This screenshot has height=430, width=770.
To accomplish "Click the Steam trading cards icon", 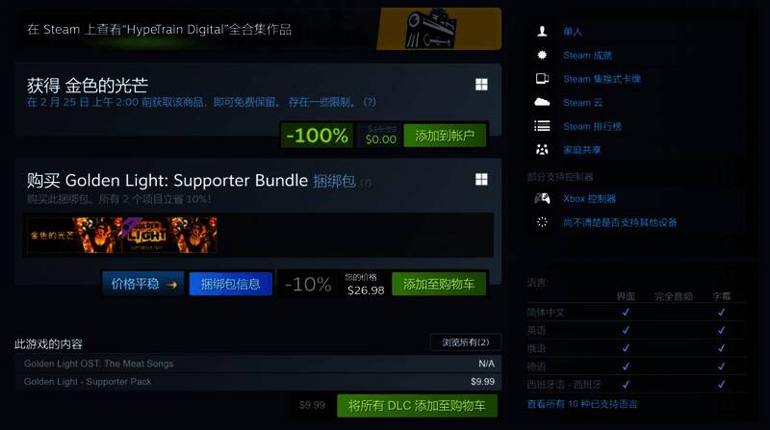I will point(542,79).
